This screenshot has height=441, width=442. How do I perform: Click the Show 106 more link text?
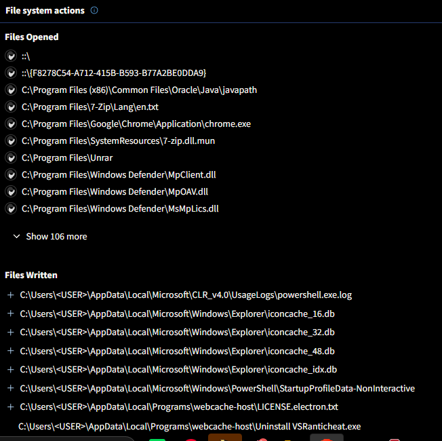pos(56,236)
